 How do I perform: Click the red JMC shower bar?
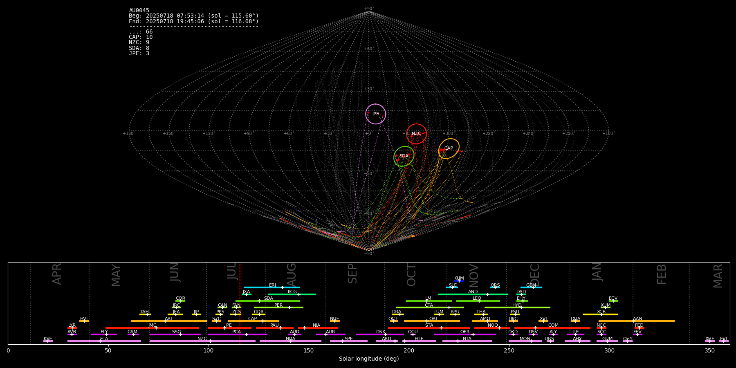coord(153,328)
